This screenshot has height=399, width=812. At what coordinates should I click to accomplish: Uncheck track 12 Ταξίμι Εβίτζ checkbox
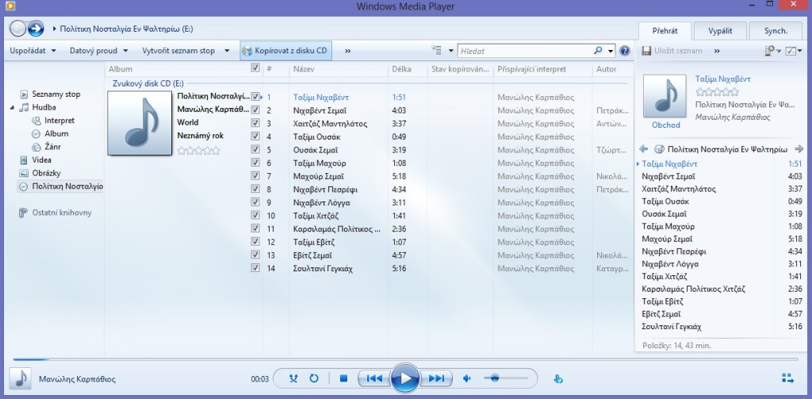coord(255,241)
